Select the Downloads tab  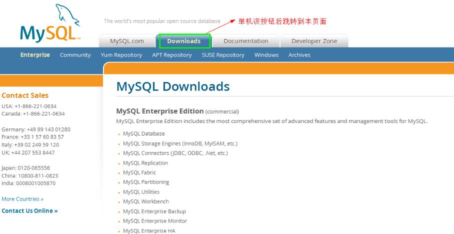[184, 41]
